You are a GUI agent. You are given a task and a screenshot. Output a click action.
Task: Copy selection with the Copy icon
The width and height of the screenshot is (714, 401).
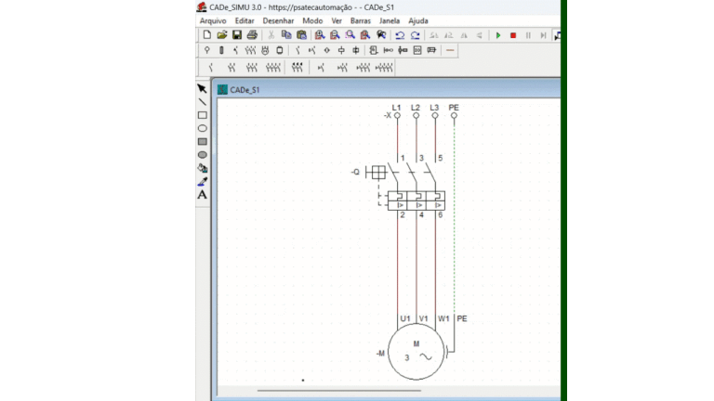[x=286, y=35]
